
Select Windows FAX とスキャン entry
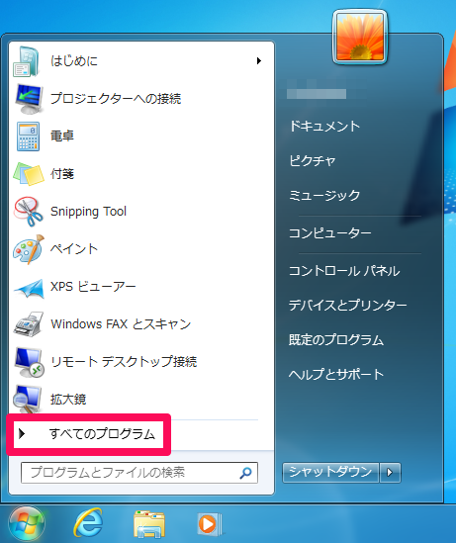coord(121,324)
